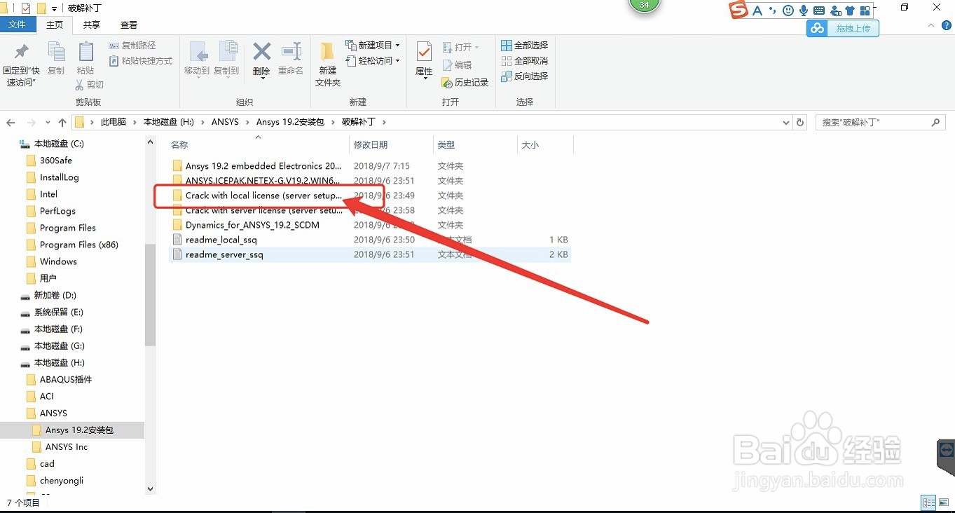Click breadcrumb arrow after ANSYS
This screenshot has width=955, height=513.
[x=248, y=122]
